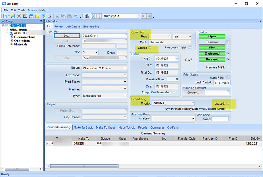Image resolution: width=263 pixels, height=177 pixels.
Task: Go to the previous record arrow
Action: [99, 16]
